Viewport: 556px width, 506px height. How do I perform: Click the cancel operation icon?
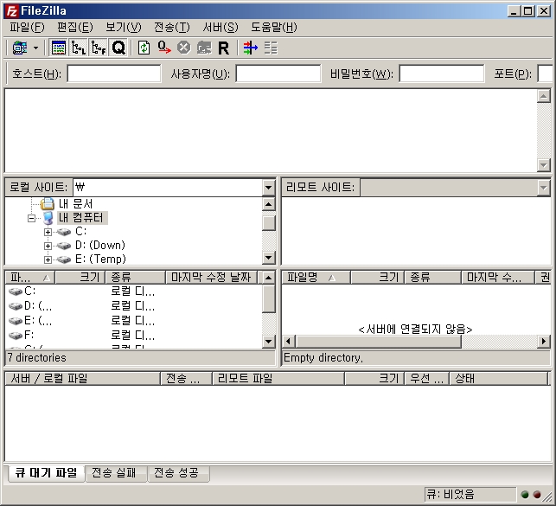pyautogui.click(x=183, y=48)
